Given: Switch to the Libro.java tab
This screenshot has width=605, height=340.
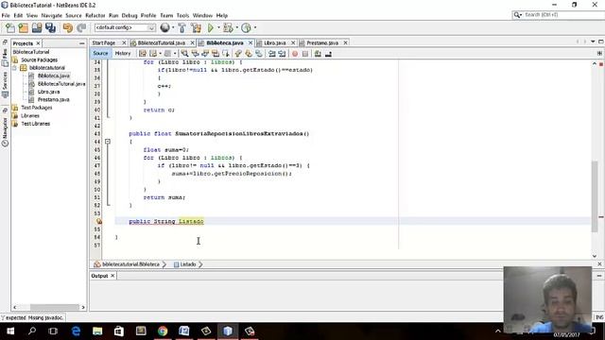Looking at the screenshot, I should tap(274, 42).
